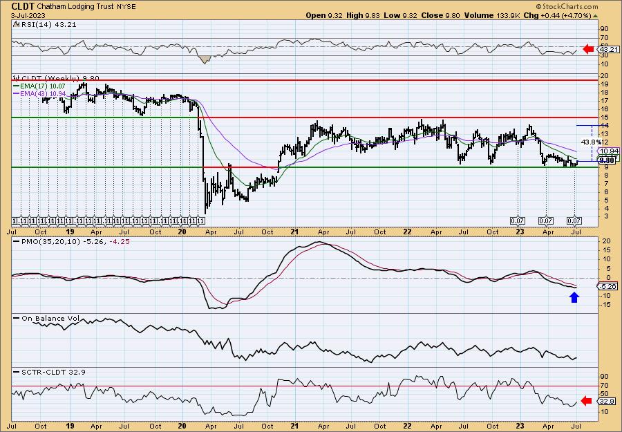The image size is (622, 432).
Task: Click the 32.9 value tag on SCTR axis
Action: click(x=607, y=402)
